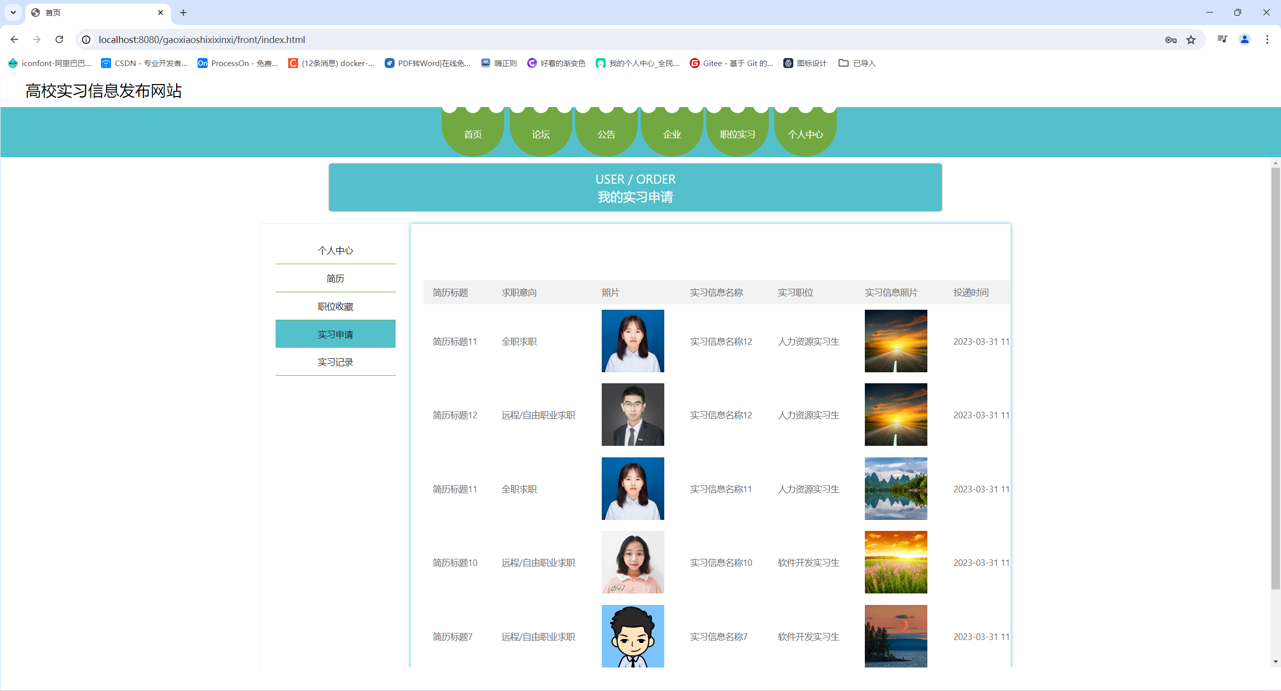Click scrollbar down arrow
Image resolution: width=1281 pixels, height=691 pixels.
[x=1275, y=661]
